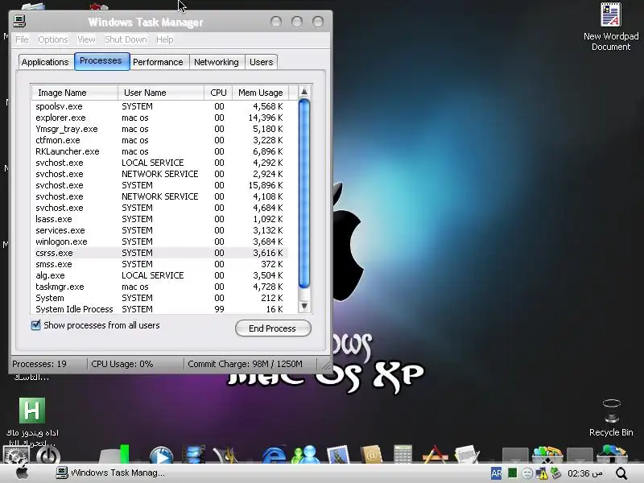Screen dimensions: 644x483
Task: Sort processes by CPU column
Action: pyautogui.click(x=218, y=93)
